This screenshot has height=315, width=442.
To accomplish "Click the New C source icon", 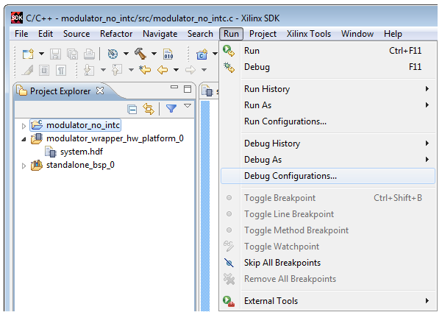I will pos(202,54).
